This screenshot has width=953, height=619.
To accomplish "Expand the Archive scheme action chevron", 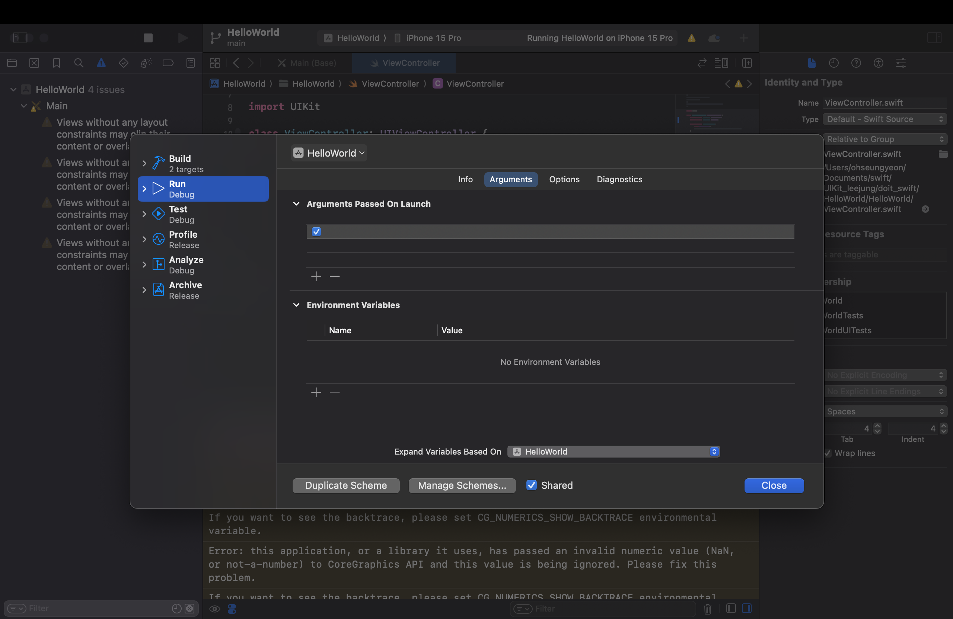I will point(144,290).
